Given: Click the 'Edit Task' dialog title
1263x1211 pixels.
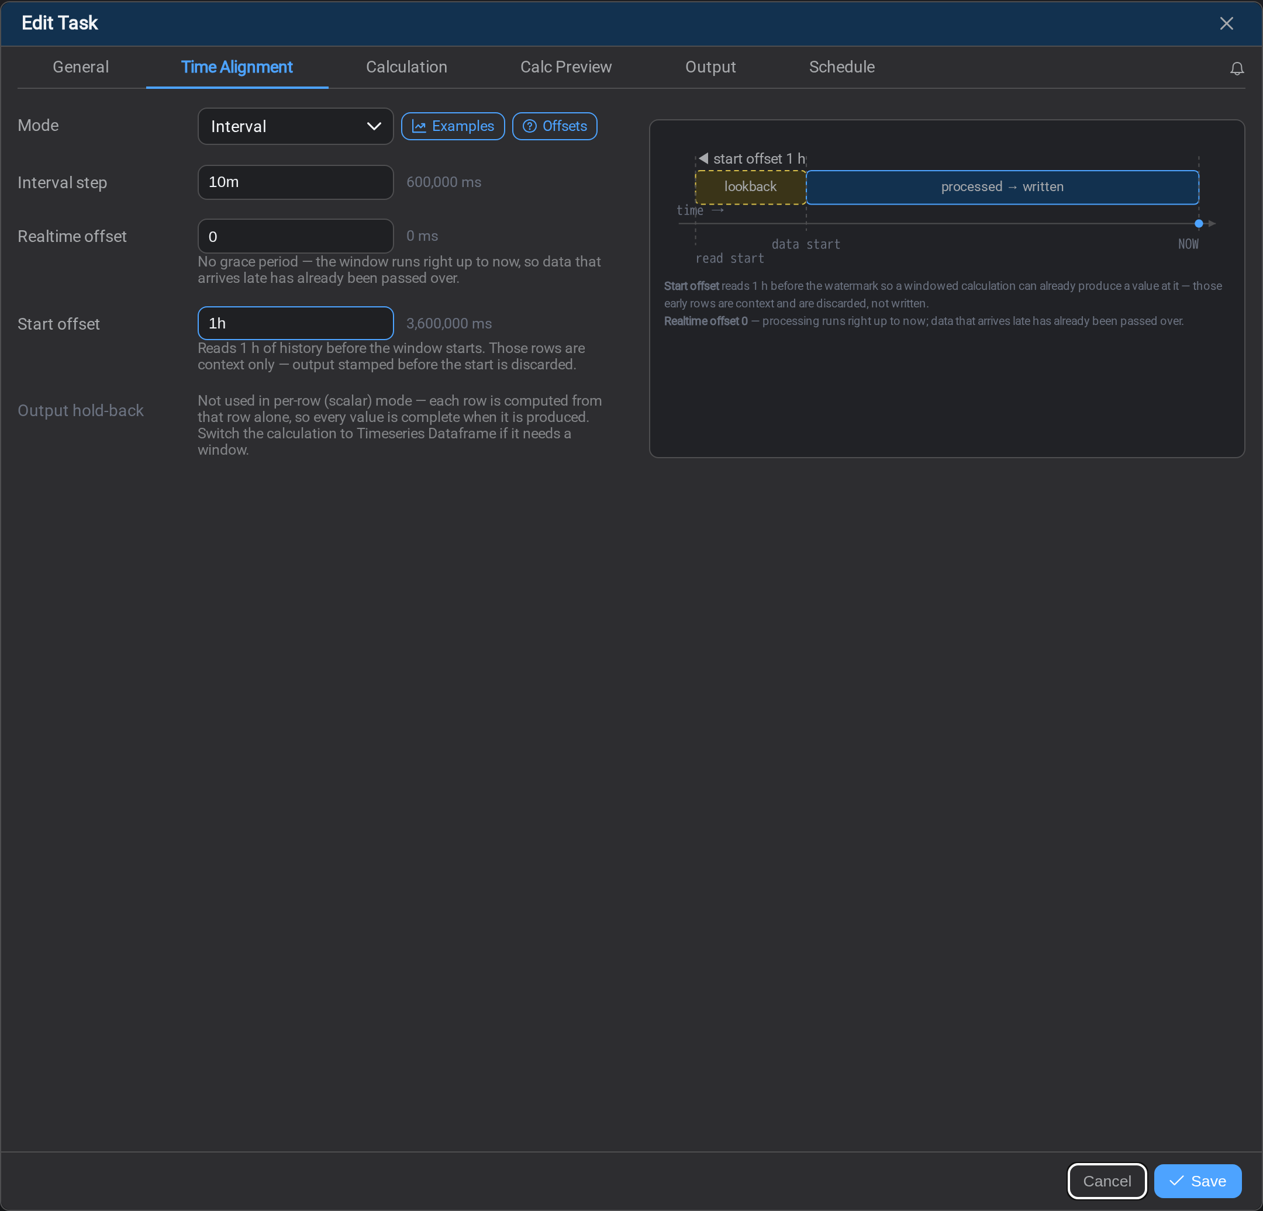Looking at the screenshot, I should (60, 23).
